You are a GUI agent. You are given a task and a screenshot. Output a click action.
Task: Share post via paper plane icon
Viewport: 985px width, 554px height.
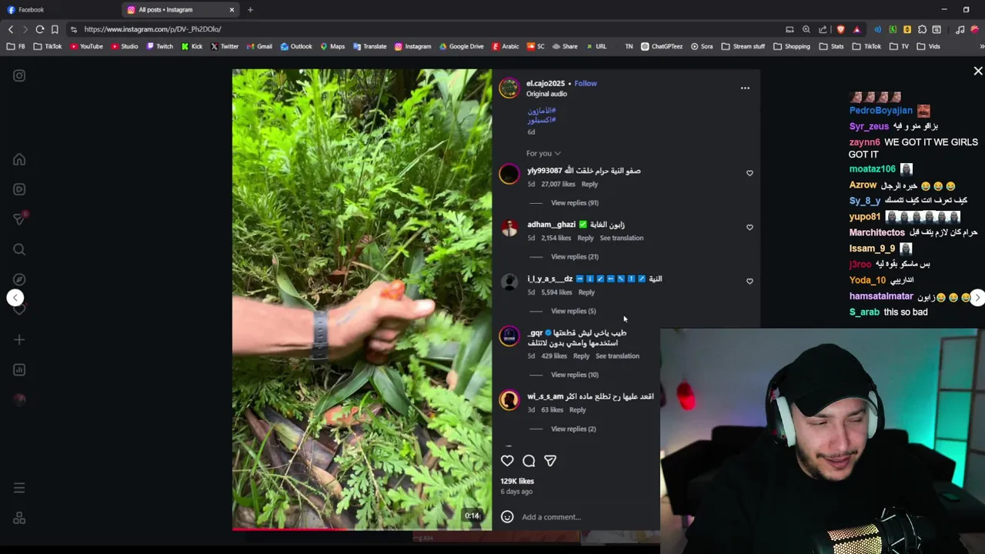point(550,460)
